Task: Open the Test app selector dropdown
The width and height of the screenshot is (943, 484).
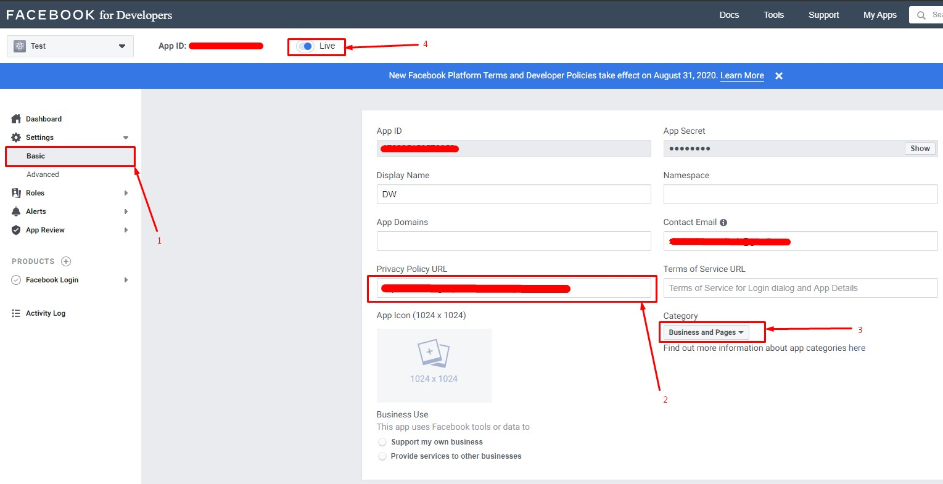Action: (x=70, y=46)
